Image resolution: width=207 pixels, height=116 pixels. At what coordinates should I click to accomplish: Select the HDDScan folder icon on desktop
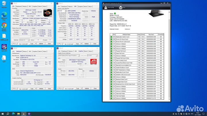(x=4, y=37)
